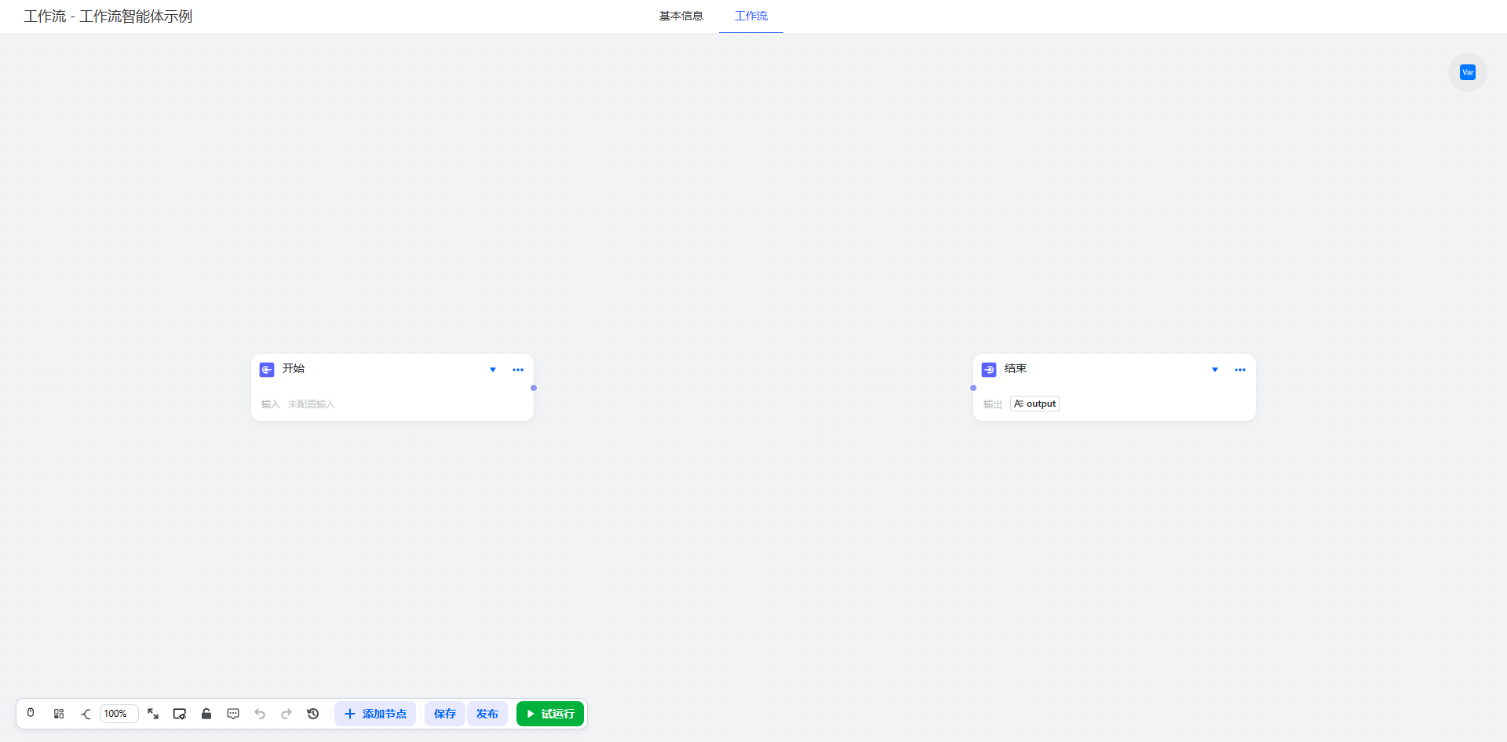Click the 添加节点 button
Viewport: 1507px width, 742px height.
375,714
